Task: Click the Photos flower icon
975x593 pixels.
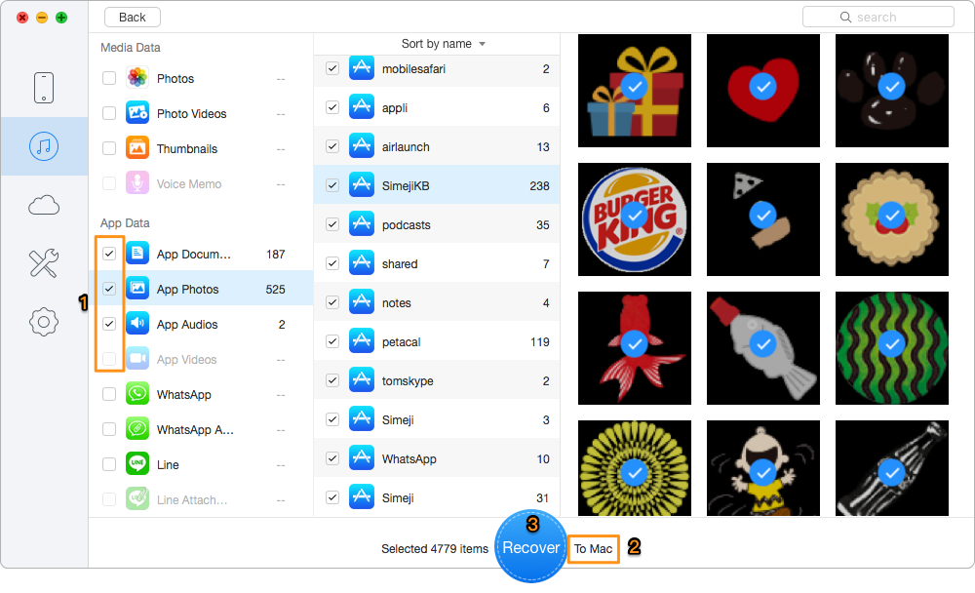Action: (x=137, y=78)
